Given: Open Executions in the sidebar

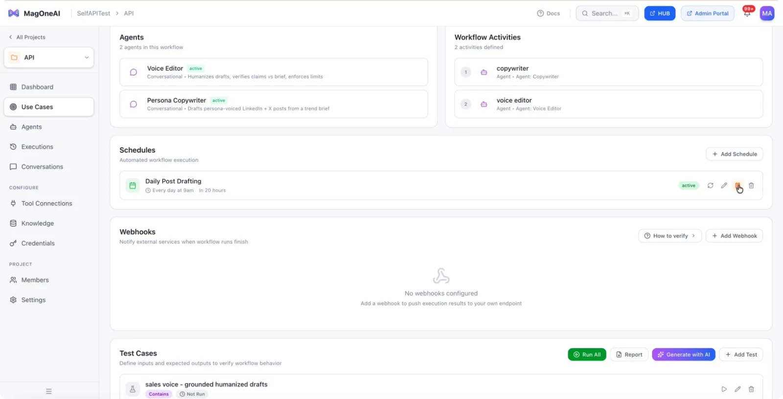Looking at the screenshot, I should coord(49,147).
